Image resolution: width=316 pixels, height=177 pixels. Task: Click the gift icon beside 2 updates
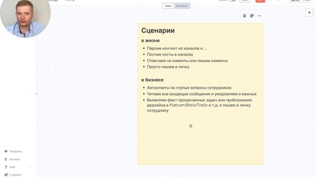tap(6, 175)
